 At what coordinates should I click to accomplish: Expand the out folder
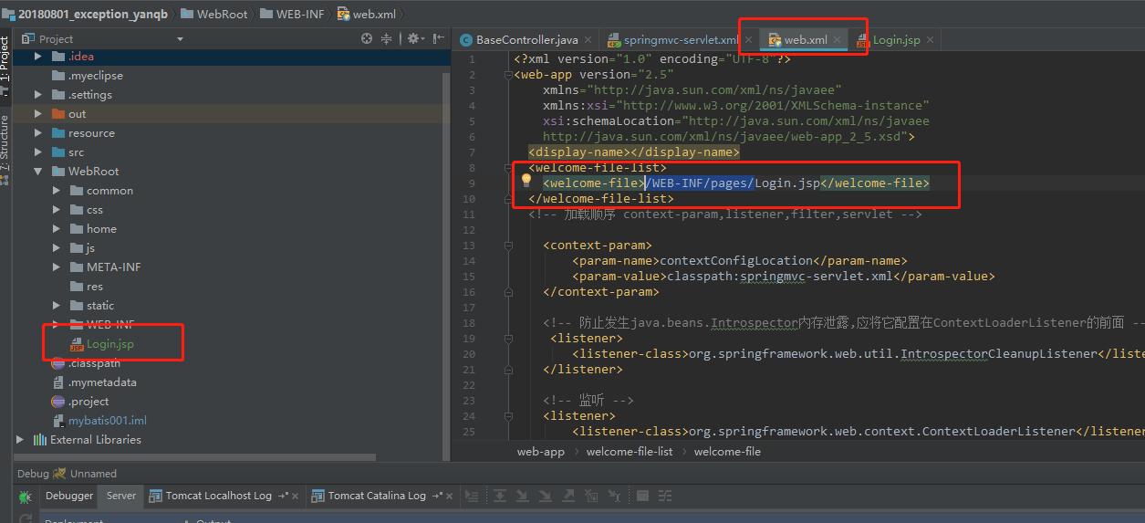(37, 114)
